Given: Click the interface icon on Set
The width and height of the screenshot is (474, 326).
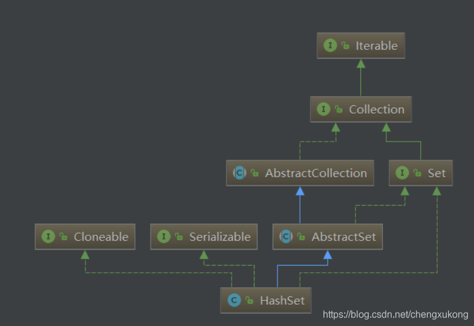Looking at the screenshot, I should 402,173.
